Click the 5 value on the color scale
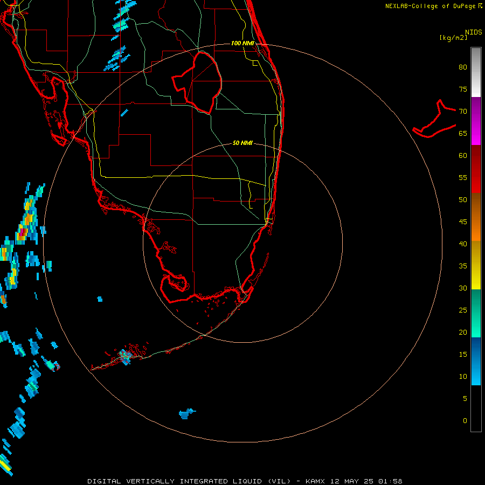Screen dimensions: 485x485 (465, 399)
